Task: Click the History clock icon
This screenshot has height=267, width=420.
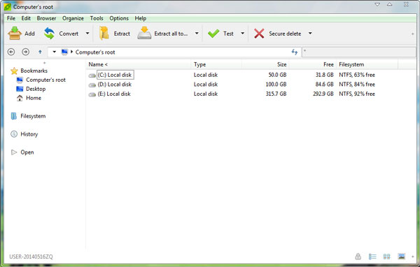Action: [x=14, y=134]
